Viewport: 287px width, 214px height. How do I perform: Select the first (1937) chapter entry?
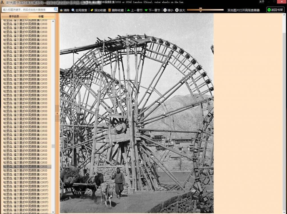click(26, 182)
